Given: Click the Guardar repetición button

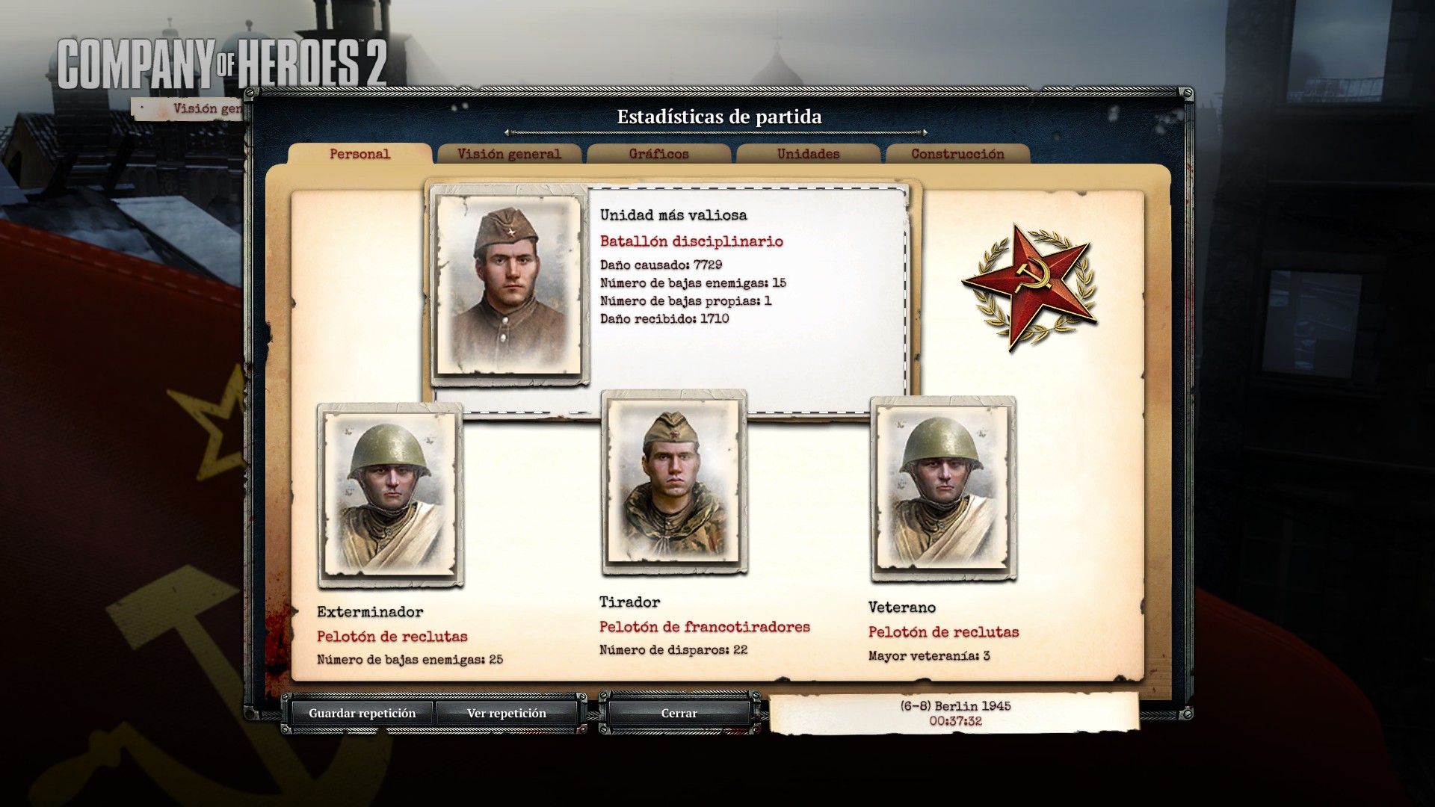Looking at the screenshot, I should pyautogui.click(x=362, y=713).
